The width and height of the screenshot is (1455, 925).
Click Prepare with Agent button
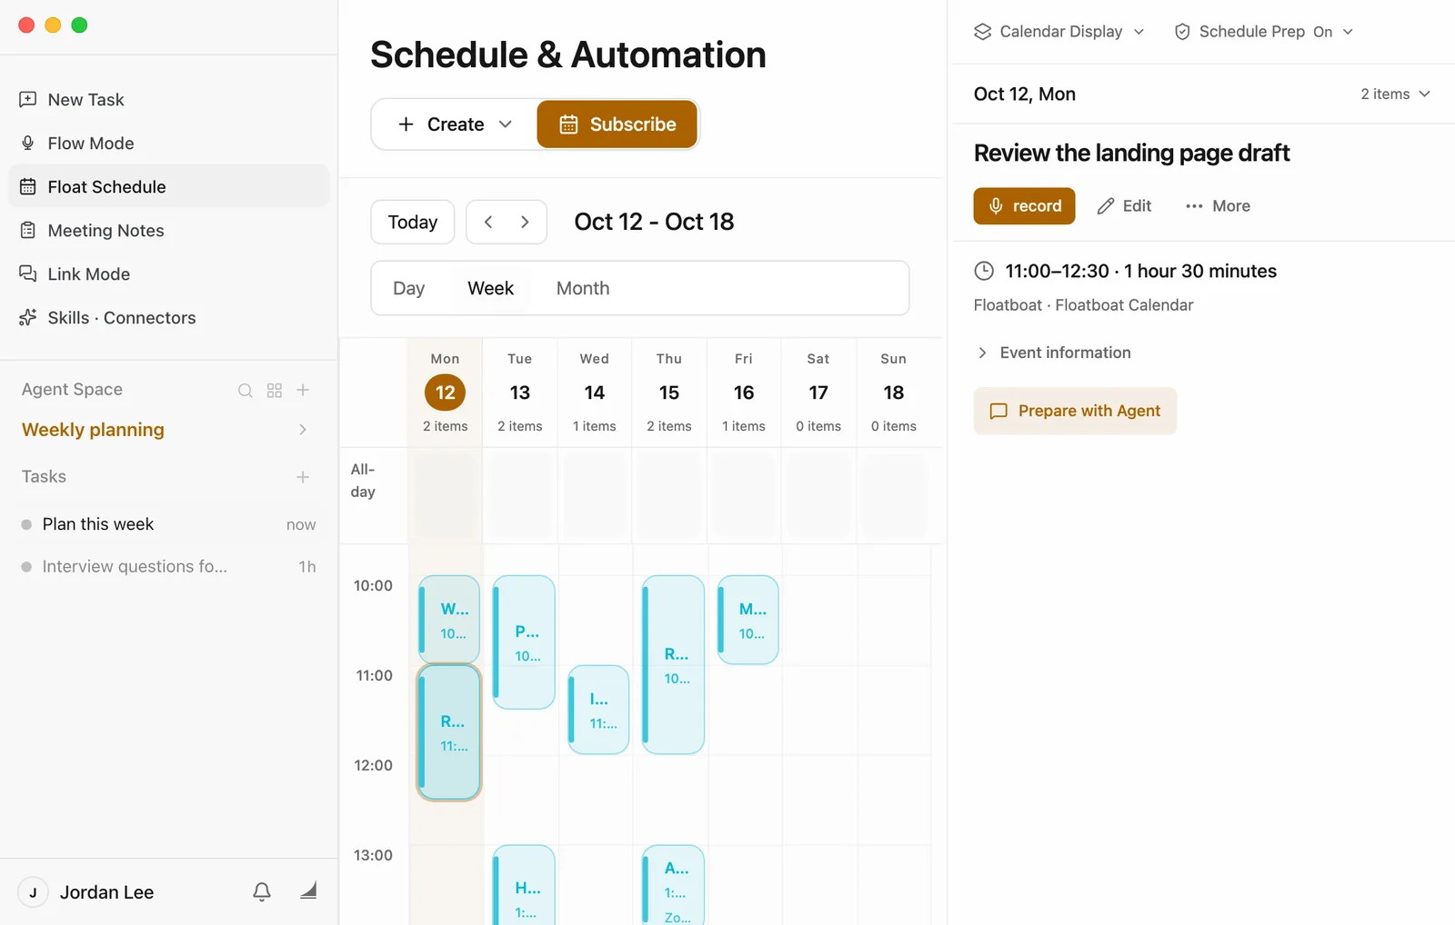(x=1075, y=412)
